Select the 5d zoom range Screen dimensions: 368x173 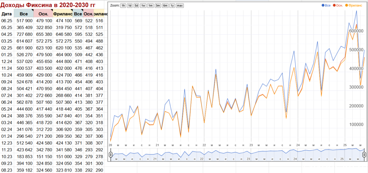click(136, 5)
